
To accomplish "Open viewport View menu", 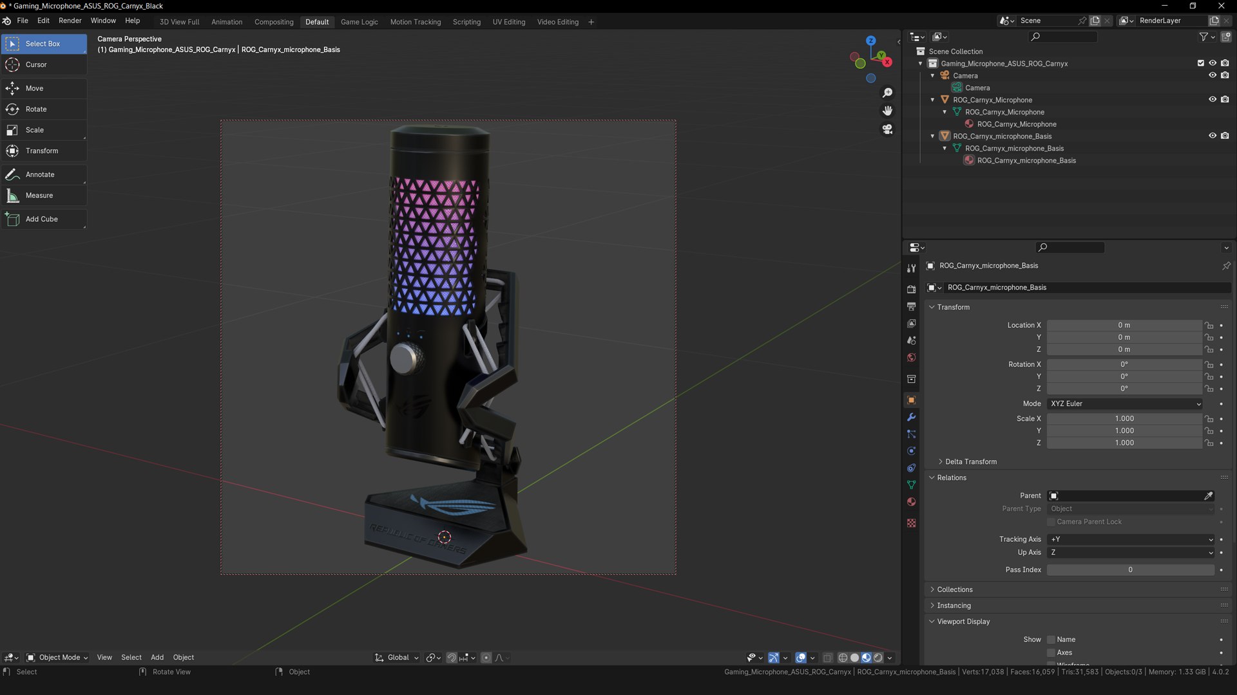I will click(104, 658).
